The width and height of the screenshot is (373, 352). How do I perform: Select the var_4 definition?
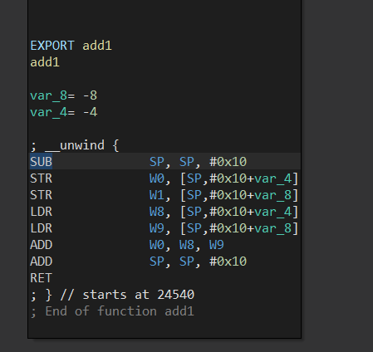(x=64, y=112)
